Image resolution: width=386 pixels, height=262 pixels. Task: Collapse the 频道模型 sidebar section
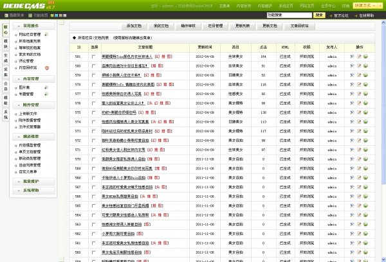[x=33, y=136]
